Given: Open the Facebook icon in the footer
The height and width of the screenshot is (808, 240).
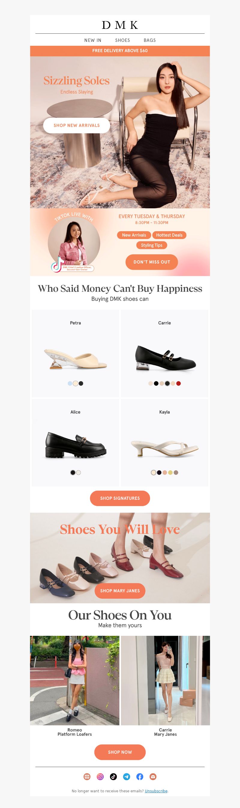Looking at the screenshot, I should click(140, 776).
